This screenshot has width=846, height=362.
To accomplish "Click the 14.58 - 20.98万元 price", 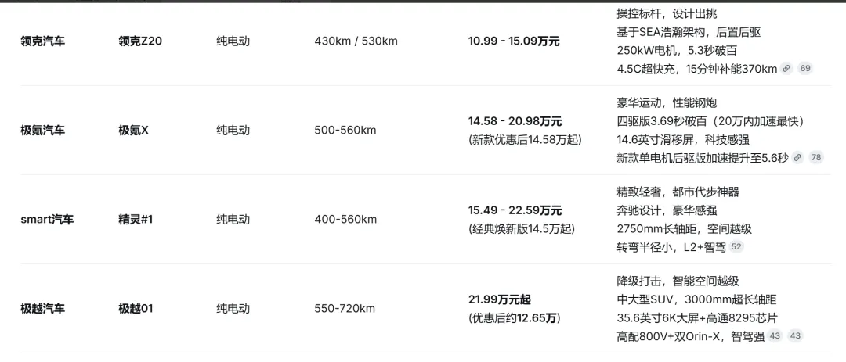I will coord(515,121).
